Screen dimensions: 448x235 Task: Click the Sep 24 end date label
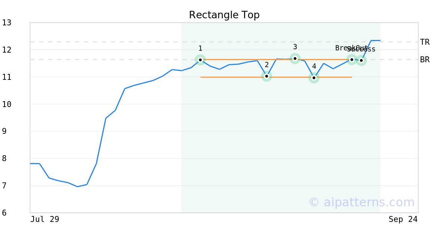[x=403, y=219]
